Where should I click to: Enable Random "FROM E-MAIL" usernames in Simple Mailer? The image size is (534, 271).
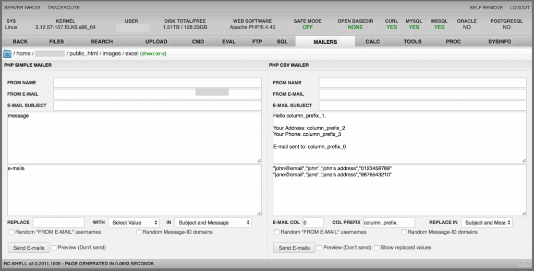point(11,232)
